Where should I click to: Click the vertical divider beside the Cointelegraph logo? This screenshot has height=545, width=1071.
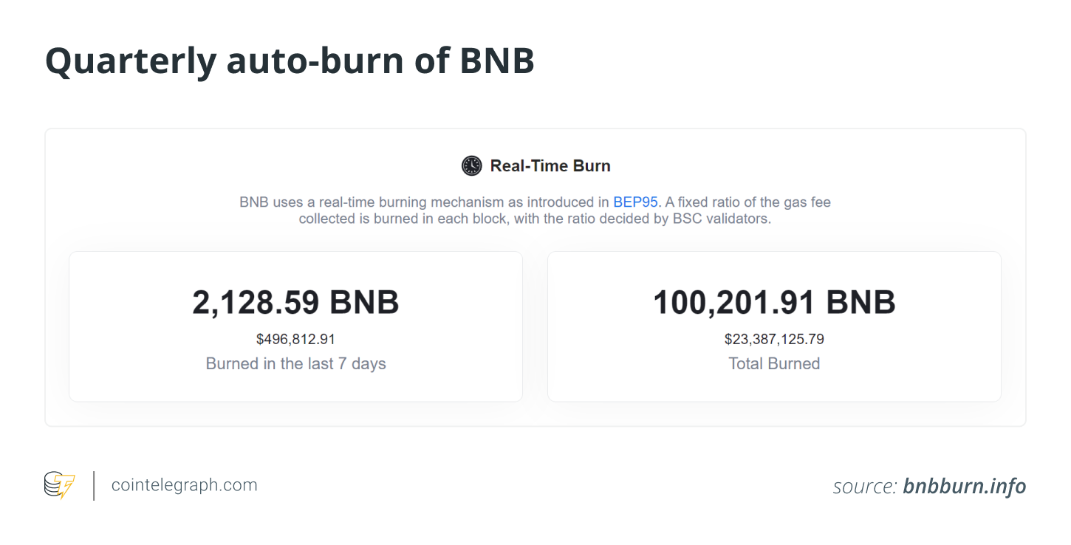click(94, 485)
